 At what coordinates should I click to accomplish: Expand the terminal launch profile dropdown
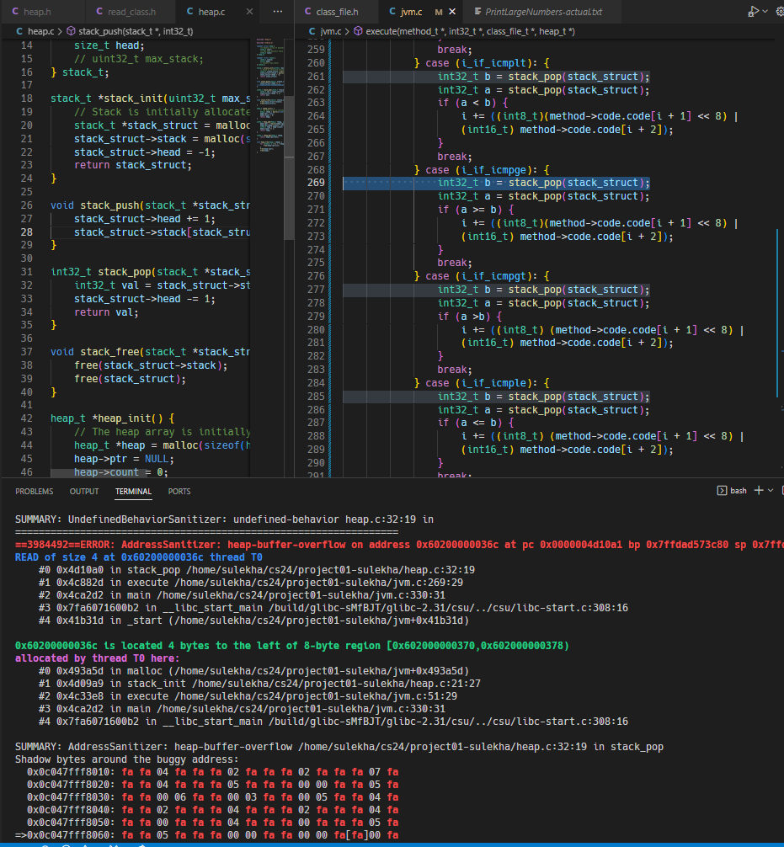click(771, 490)
